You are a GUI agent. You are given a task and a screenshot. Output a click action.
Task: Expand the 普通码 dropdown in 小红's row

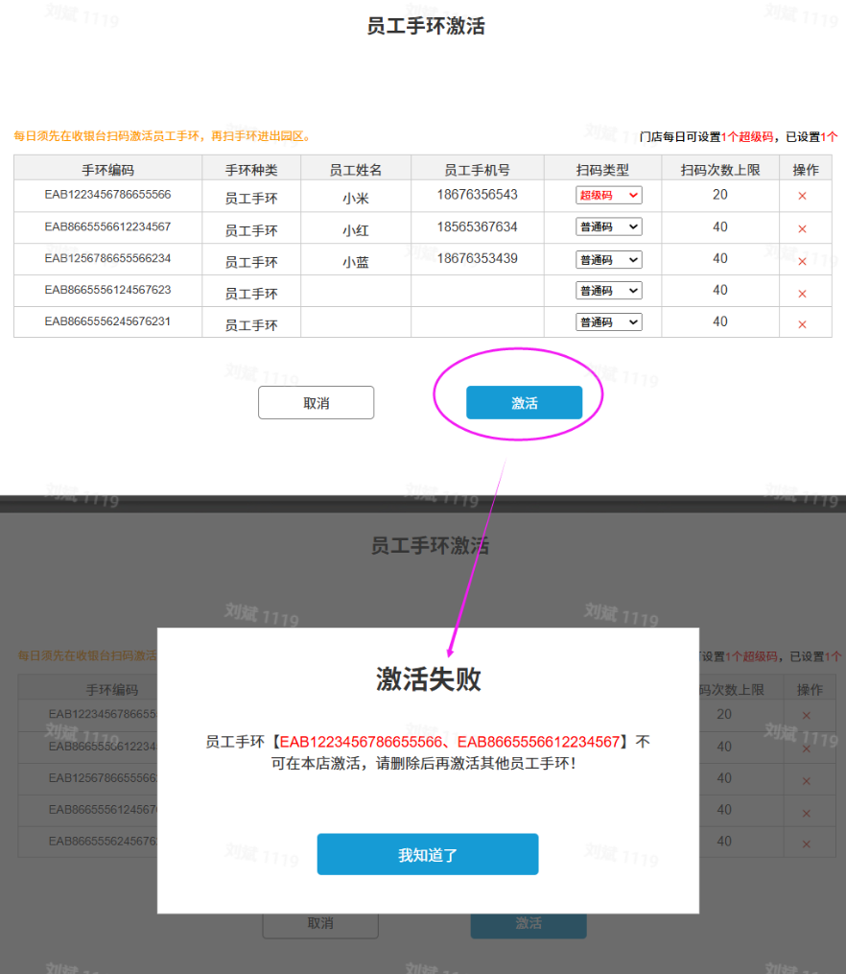tap(608, 227)
